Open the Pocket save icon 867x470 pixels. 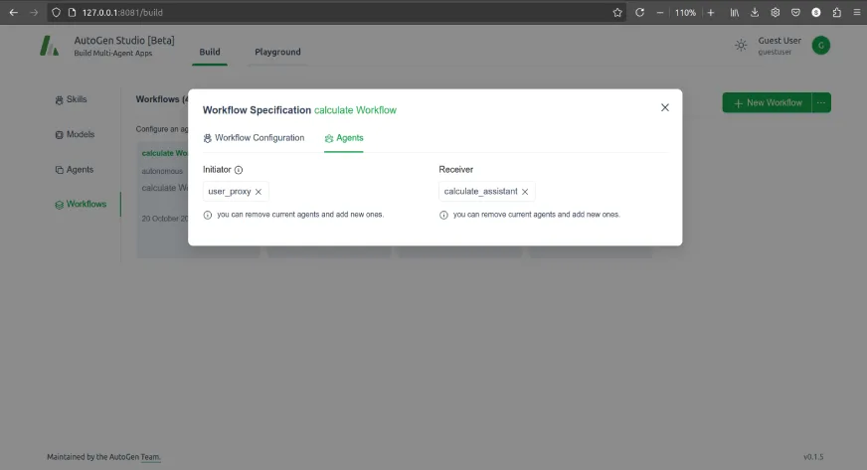point(795,12)
